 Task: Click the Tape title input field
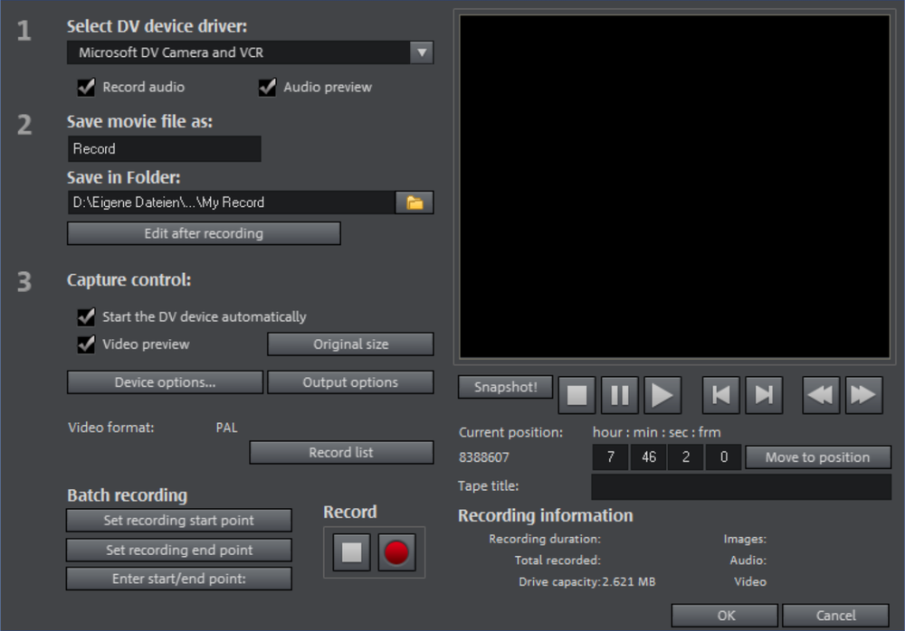tap(740, 486)
